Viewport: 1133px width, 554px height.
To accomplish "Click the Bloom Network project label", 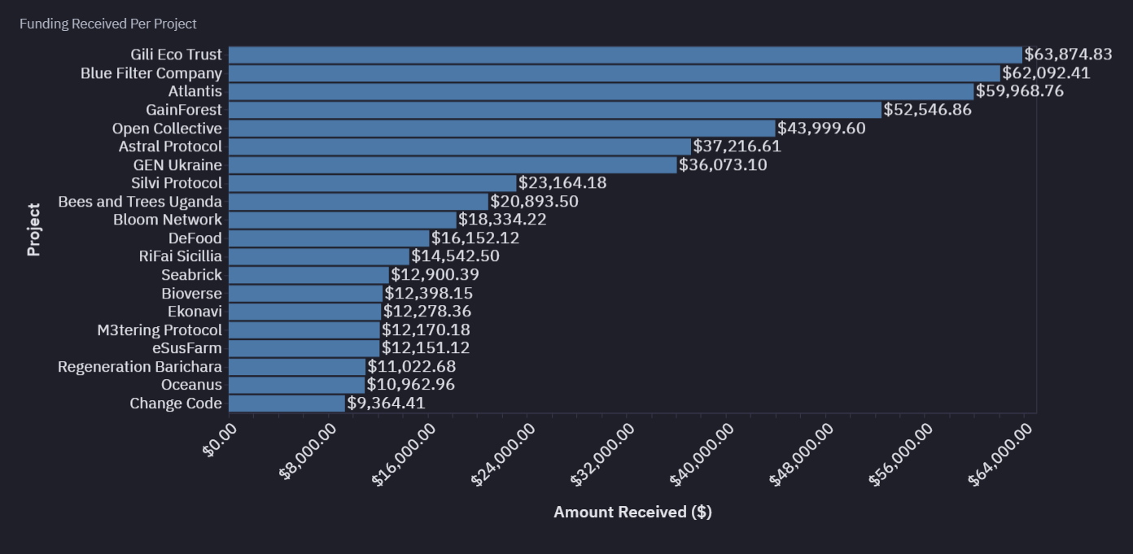I will click(167, 220).
